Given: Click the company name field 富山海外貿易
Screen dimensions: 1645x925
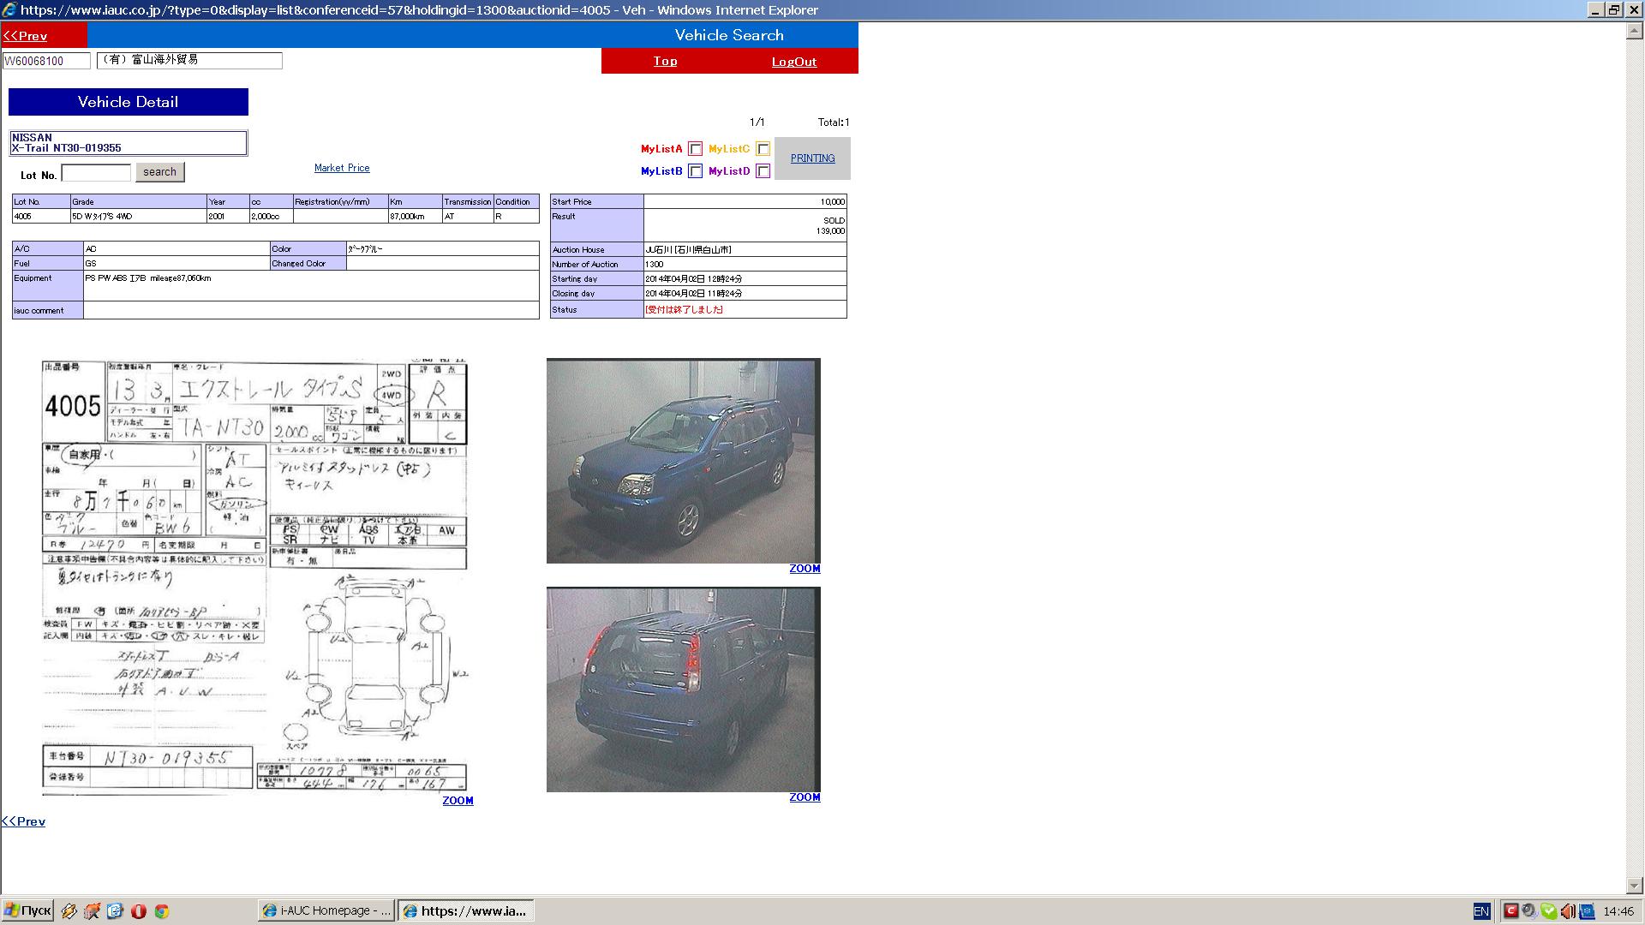Looking at the screenshot, I should pyautogui.click(x=189, y=60).
